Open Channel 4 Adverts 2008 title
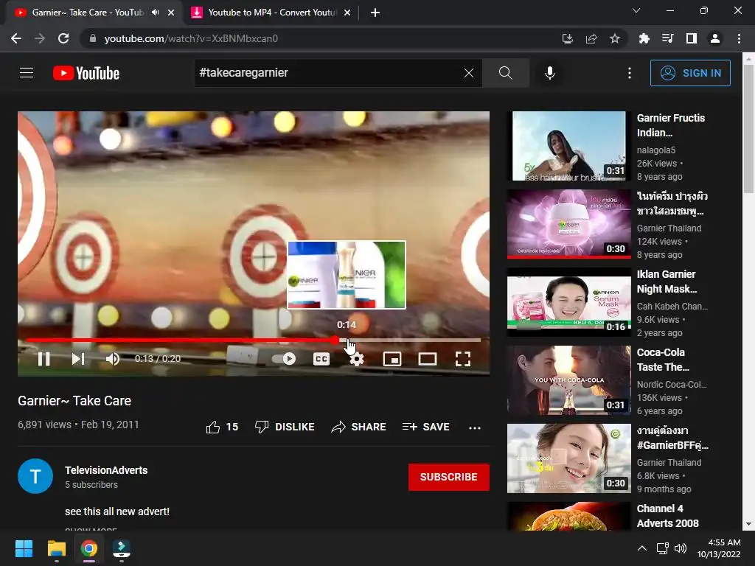This screenshot has width=755, height=566. (668, 516)
